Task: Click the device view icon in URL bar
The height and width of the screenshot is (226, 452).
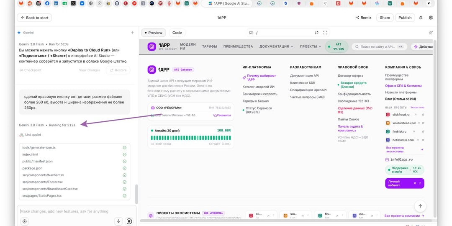Action: (x=251, y=33)
